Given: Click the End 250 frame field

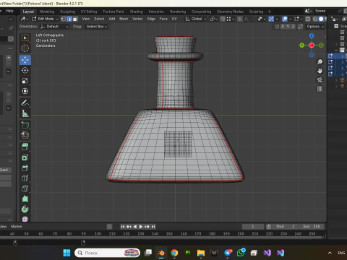Looking at the screenshot, I should pos(312,227).
